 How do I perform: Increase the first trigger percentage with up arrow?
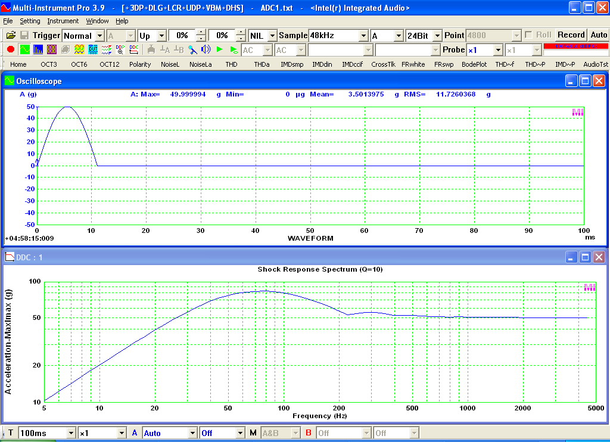201,33
